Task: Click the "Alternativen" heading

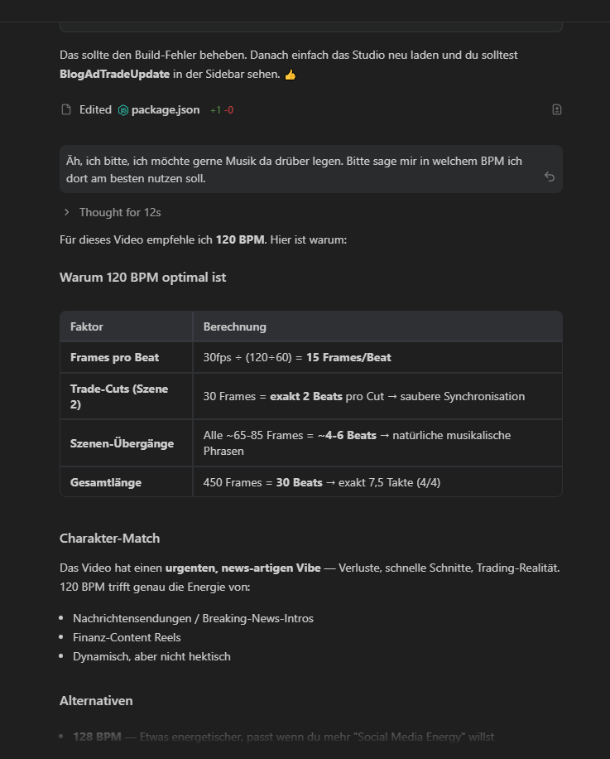Action: pyautogui.click(x=96, y=700)
